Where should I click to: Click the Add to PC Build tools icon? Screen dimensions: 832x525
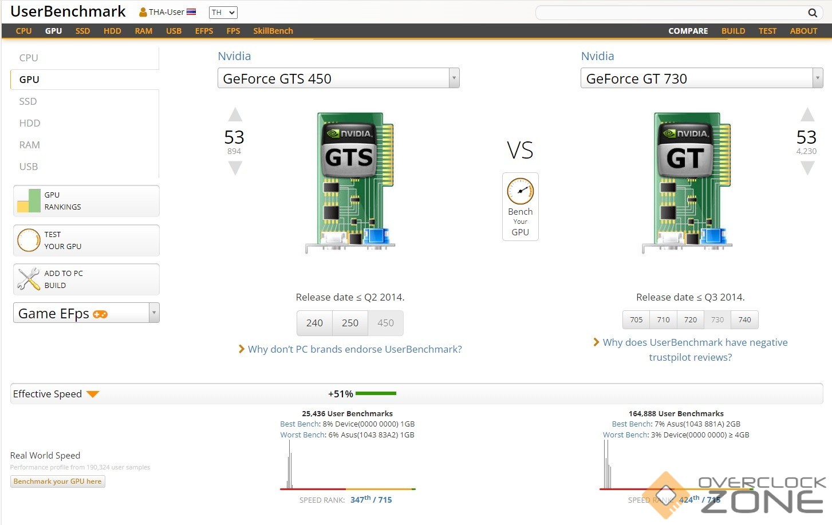(x=29, y=279)
